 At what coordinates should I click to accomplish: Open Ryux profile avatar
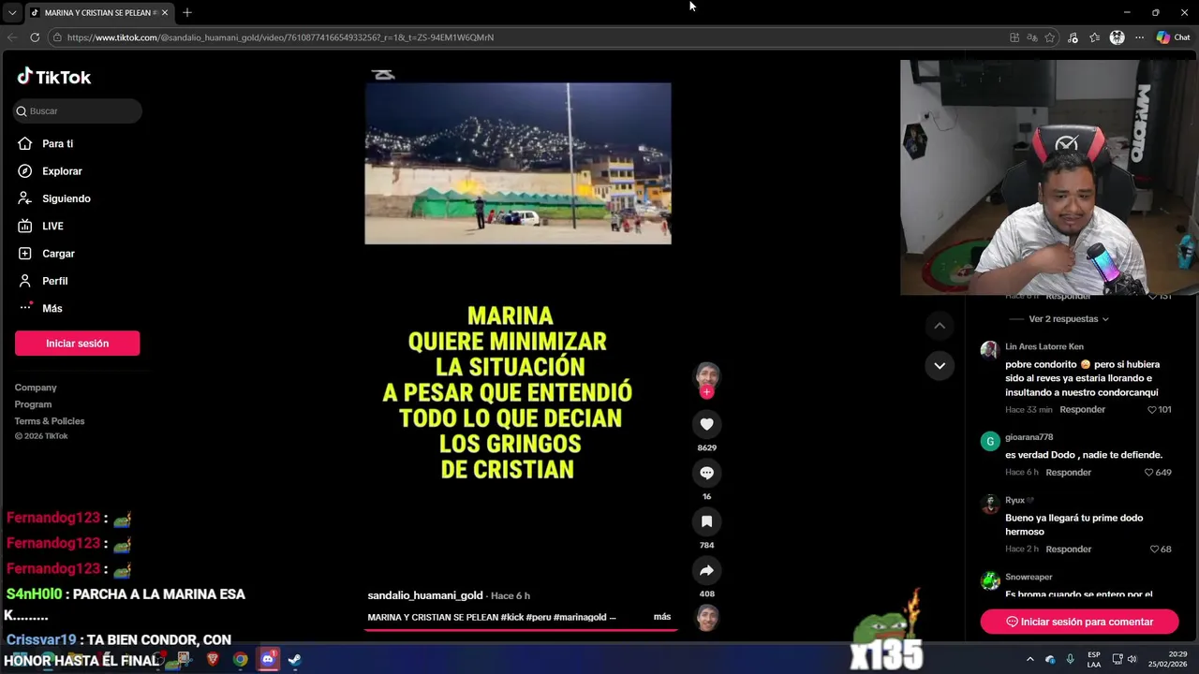click(x=989, y=505)
